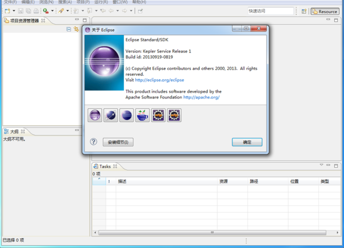The image size is (344, 248).
Task: Click the Back navigation arrow icon
Action: (111, 11)
